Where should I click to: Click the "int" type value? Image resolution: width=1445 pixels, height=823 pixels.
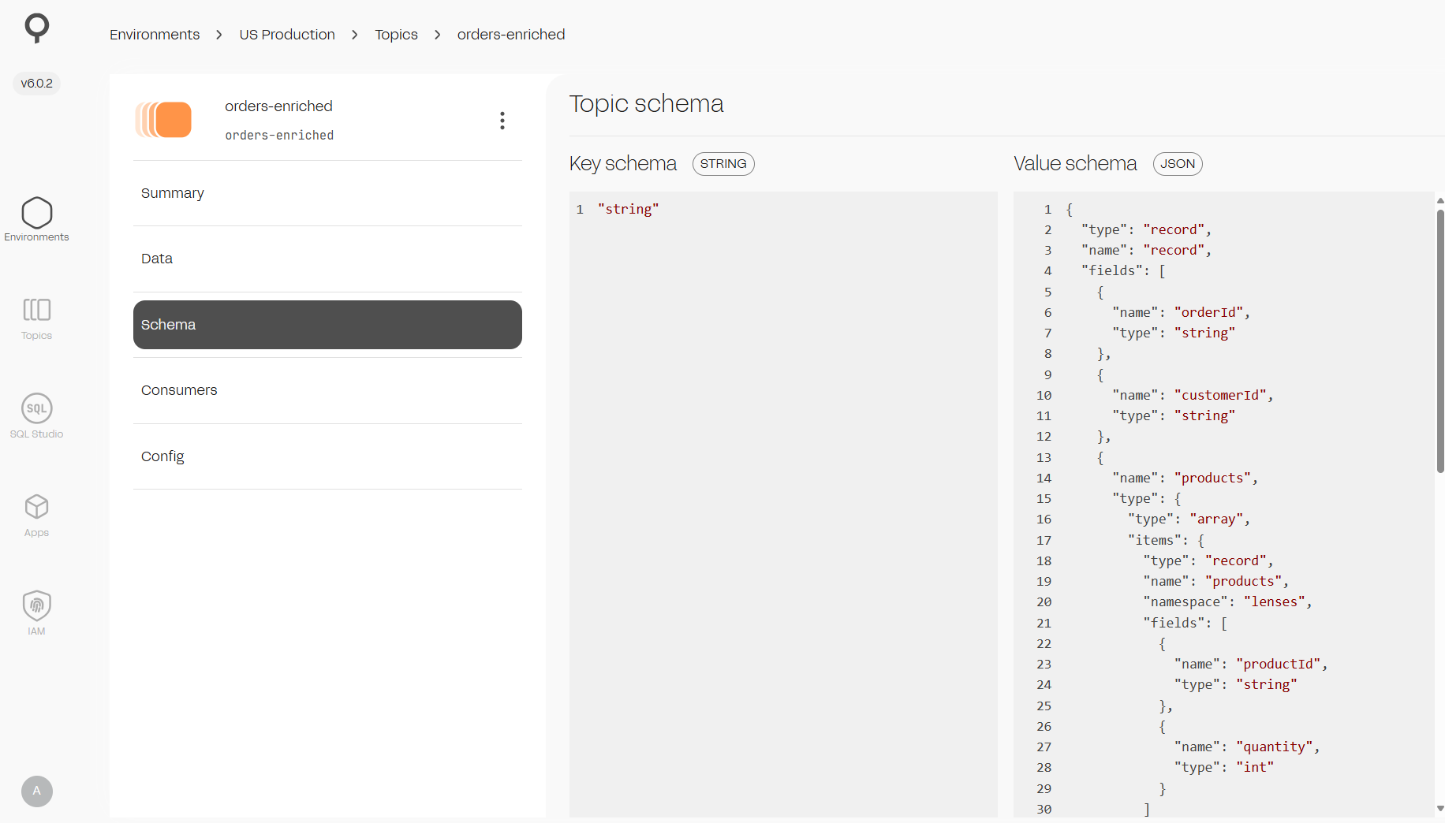click(1255, 767)
